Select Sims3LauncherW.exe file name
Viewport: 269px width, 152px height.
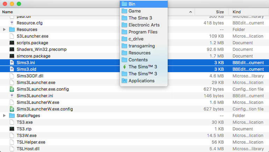[x=38, y=102]
